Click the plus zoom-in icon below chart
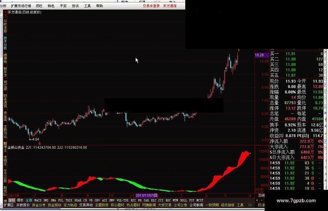 pyautogui.click(x=257, y=200)
